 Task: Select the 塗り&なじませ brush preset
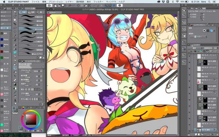[31, 33]
